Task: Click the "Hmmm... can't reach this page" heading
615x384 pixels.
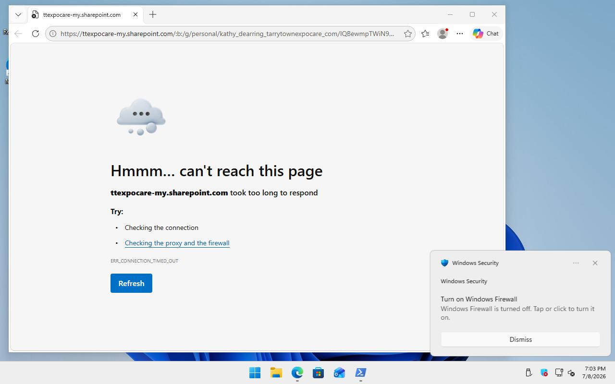Action: [x=216, y=171]
